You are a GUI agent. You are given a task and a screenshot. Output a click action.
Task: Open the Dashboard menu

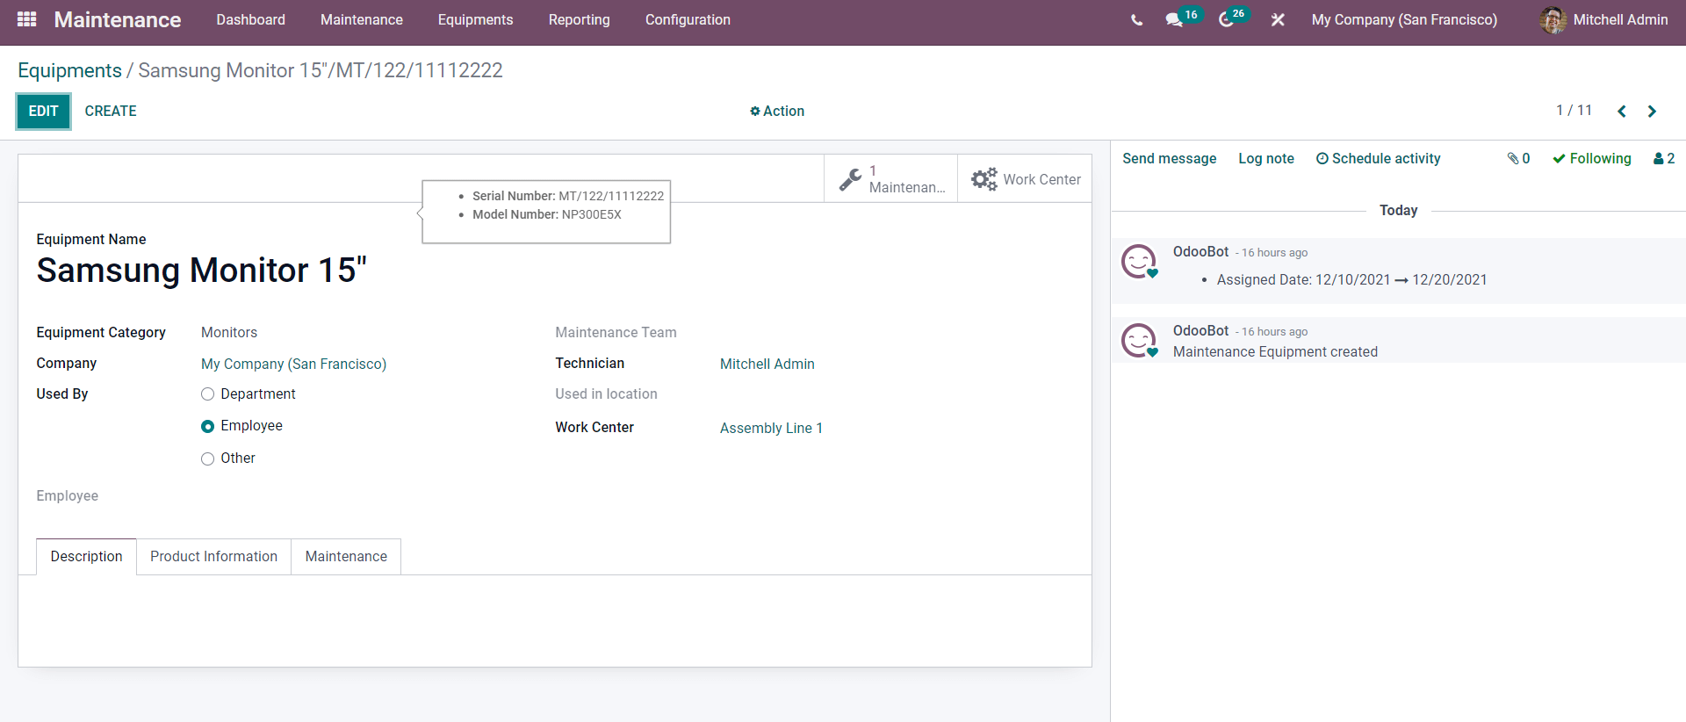point(251,19)
